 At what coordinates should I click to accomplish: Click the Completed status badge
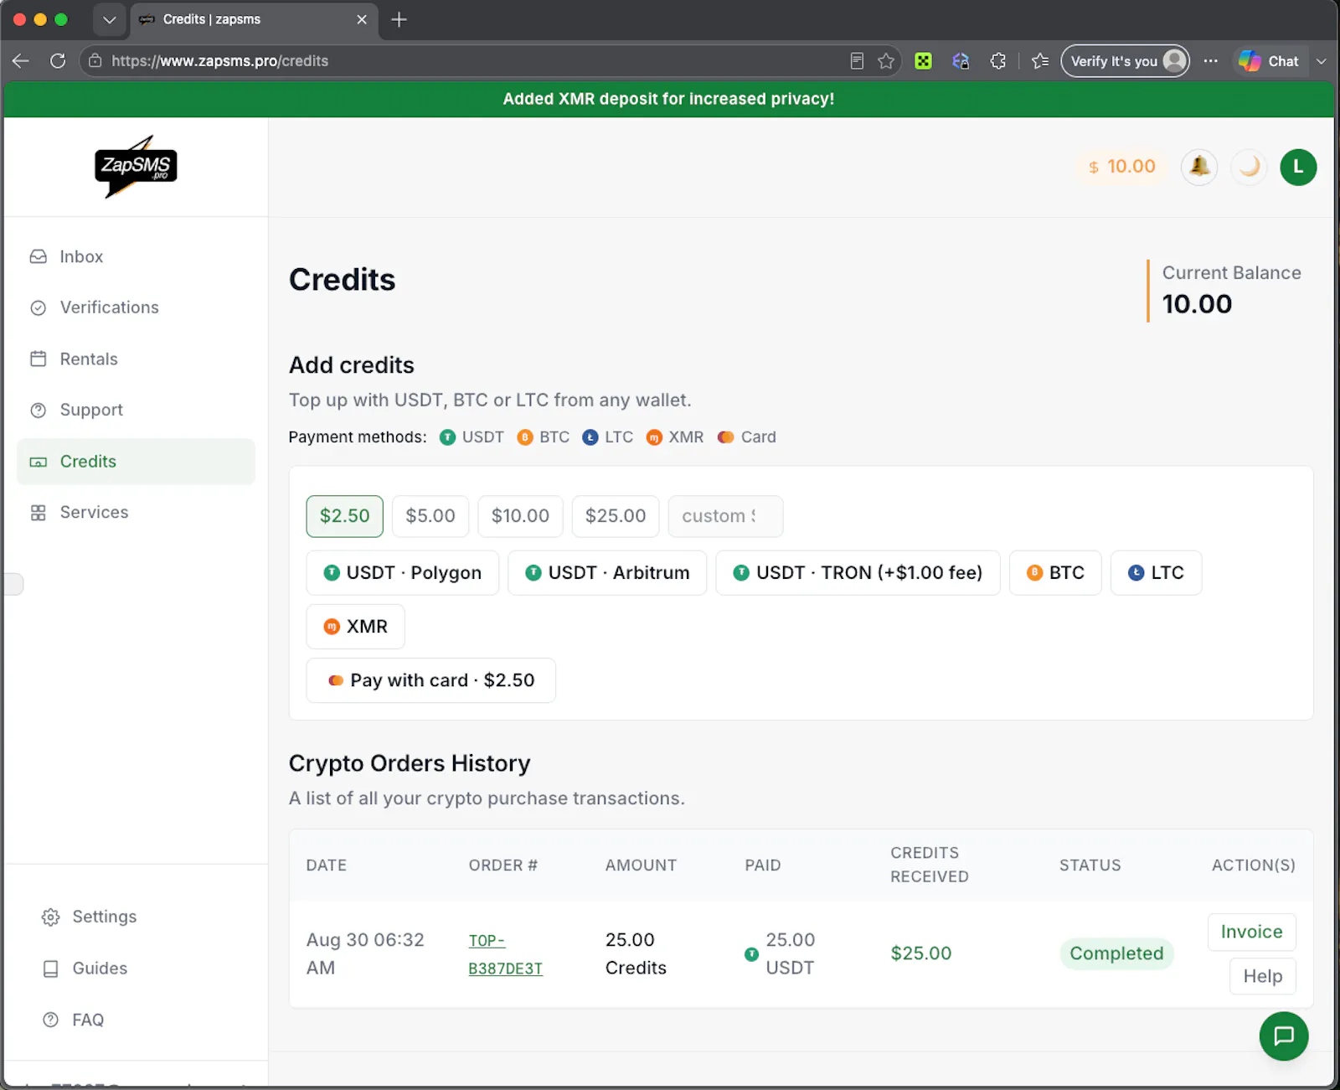[x=1116, y=953]
